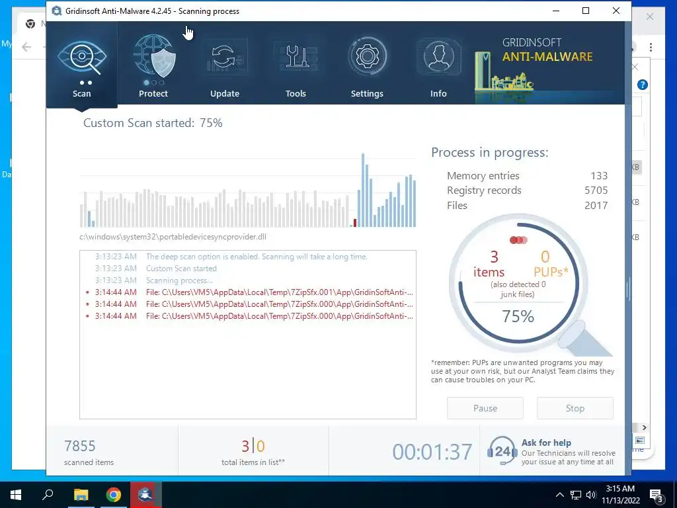The width and height of the screenshot is (677, 508).
Task: Open File Explorer from taskbar
Action: [81, 495]
